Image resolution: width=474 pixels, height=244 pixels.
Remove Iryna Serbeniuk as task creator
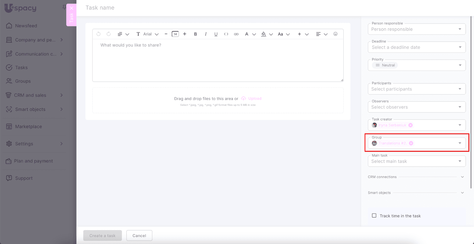coord(410,125)
